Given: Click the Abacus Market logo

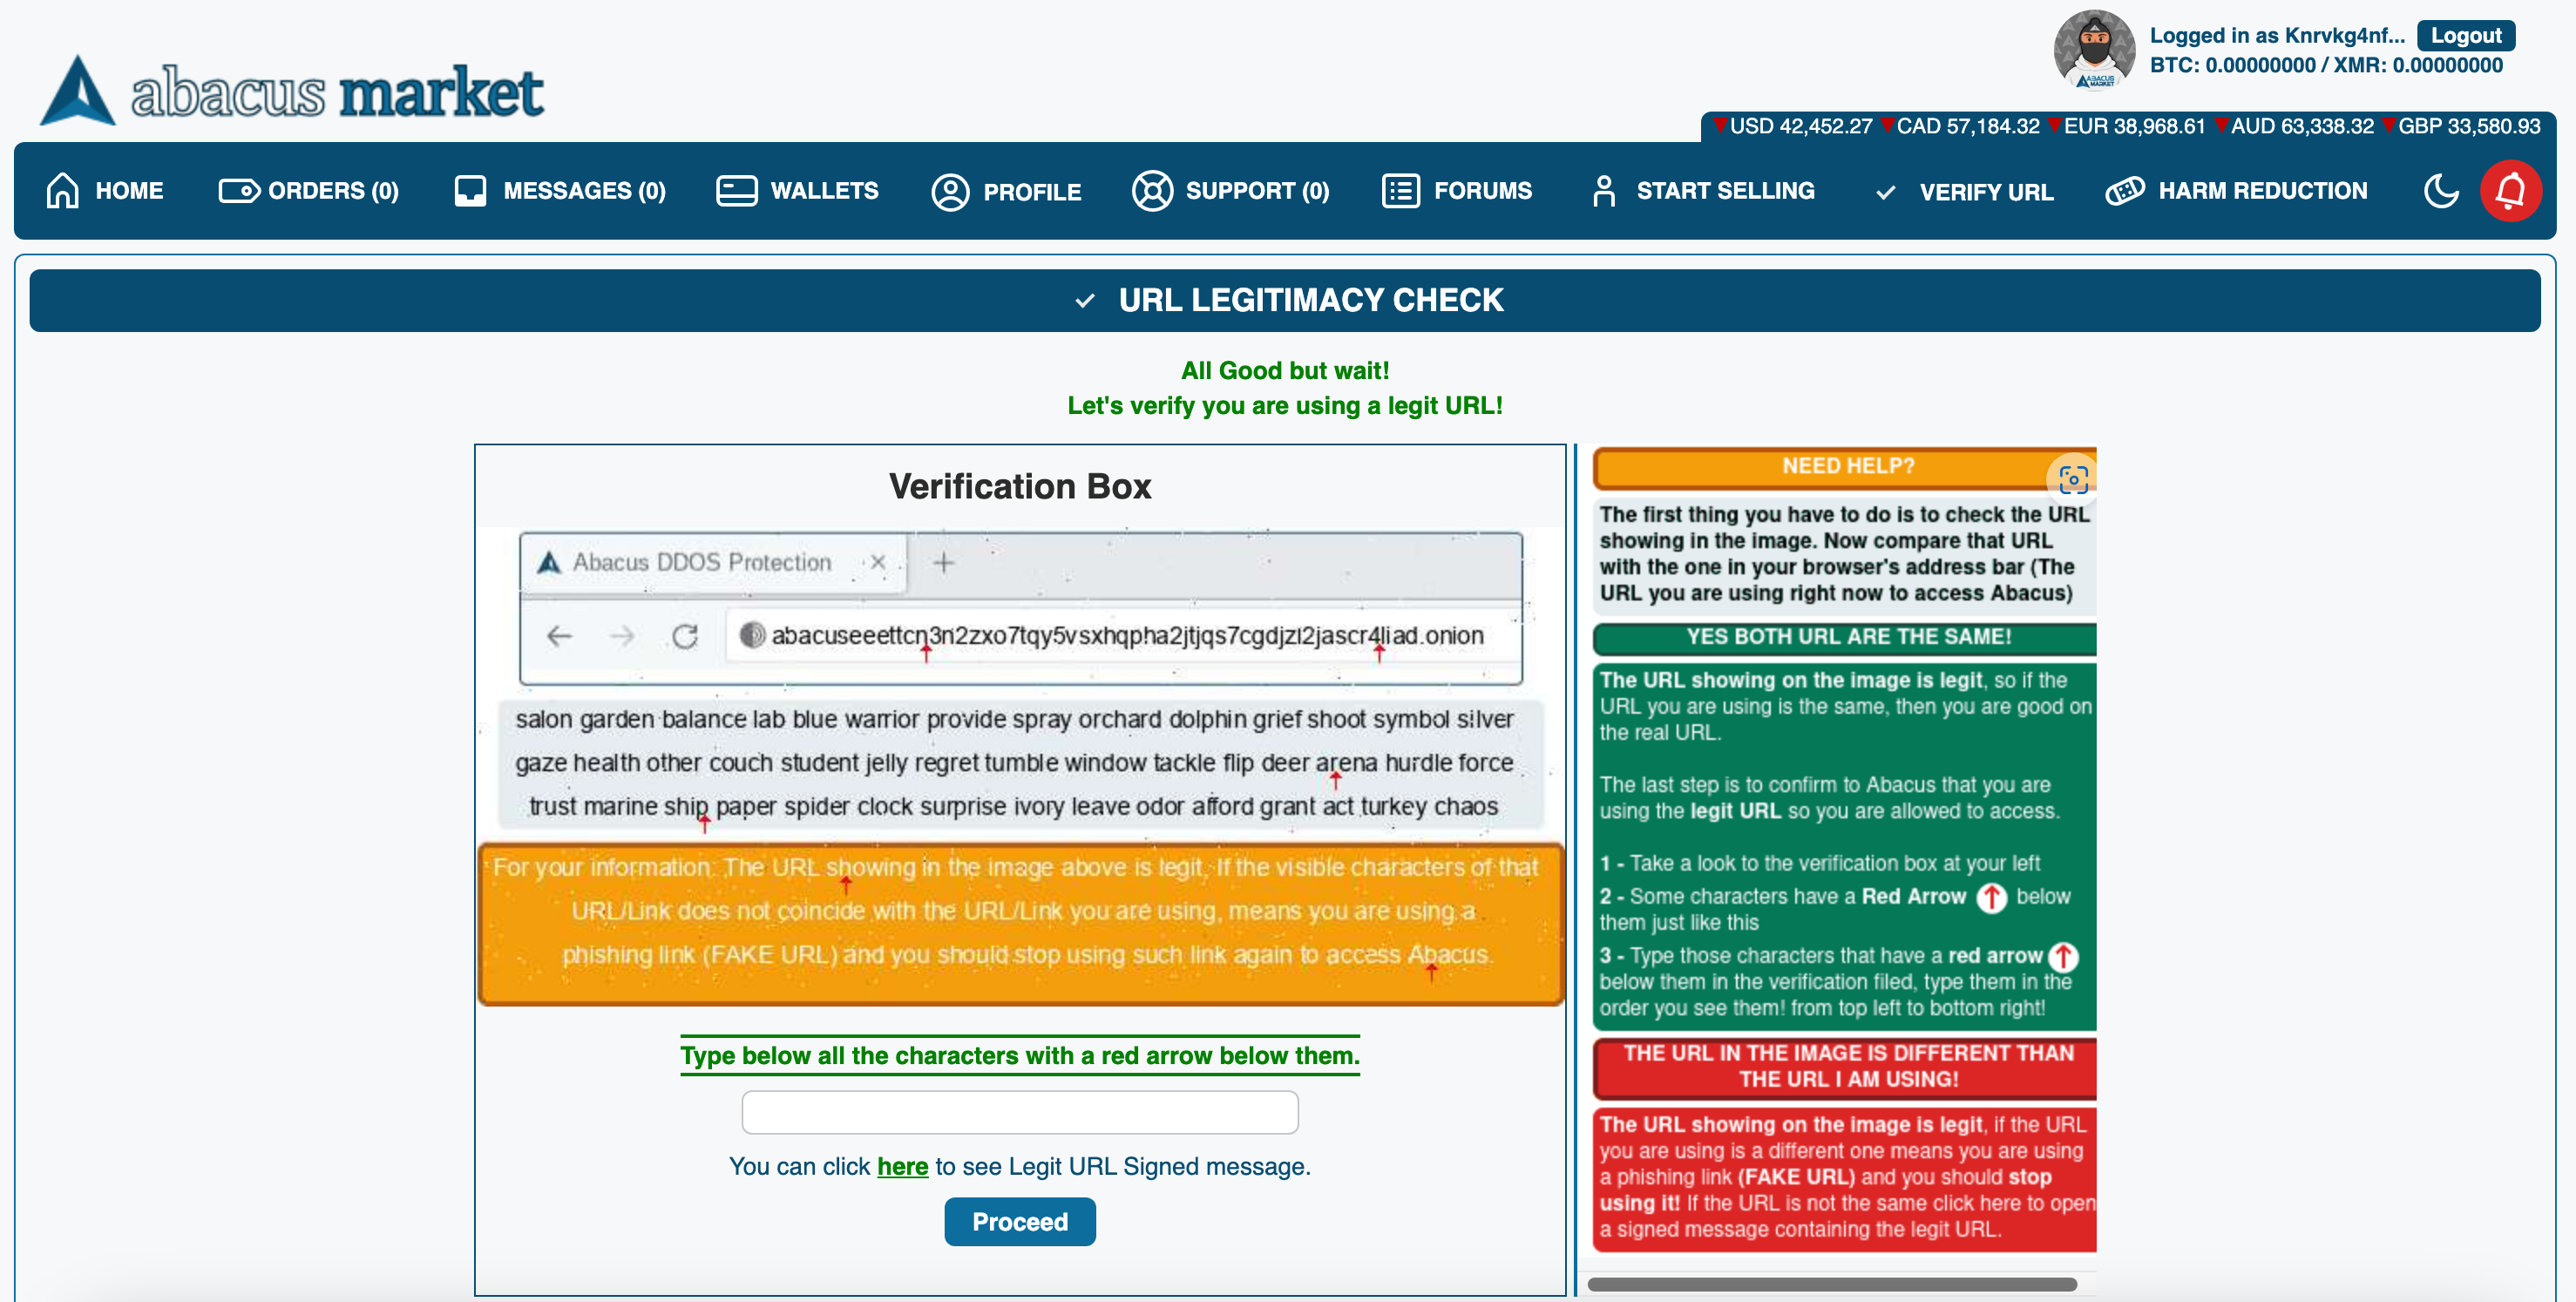Looking at the screenshot, I should (291, 90).
